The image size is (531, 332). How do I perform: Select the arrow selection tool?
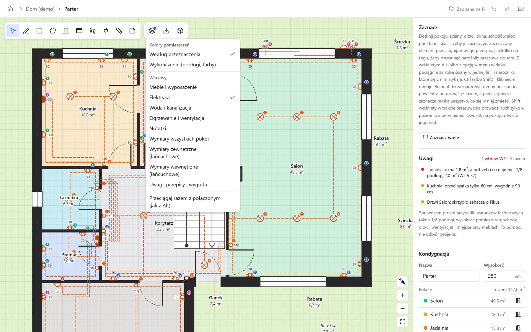13,31
